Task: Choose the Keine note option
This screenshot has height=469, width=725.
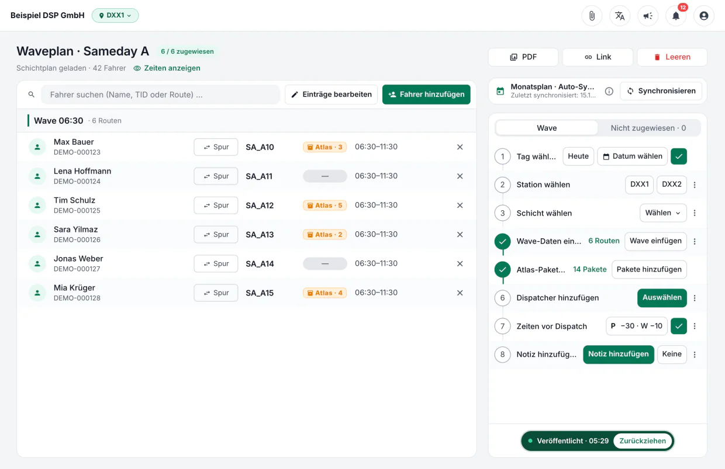Action: tap(672, 355)
